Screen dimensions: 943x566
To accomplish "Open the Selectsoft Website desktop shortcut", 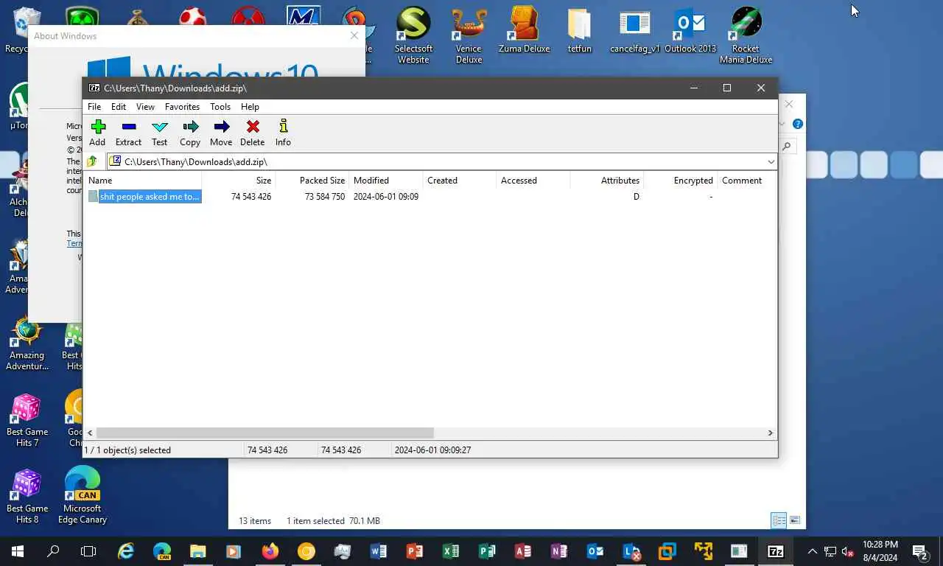I will coord(413,36).
